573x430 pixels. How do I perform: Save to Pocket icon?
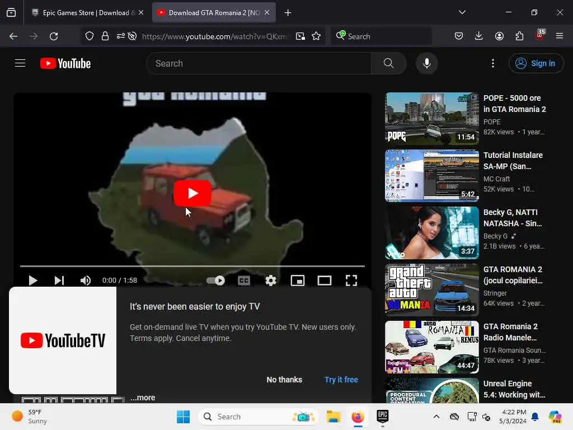point(459,36)
